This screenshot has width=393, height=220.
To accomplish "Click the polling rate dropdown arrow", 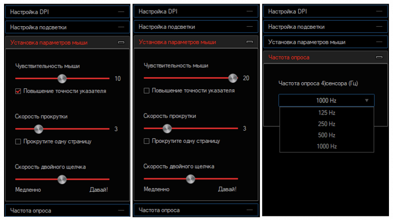I will (x=367, y=100).
